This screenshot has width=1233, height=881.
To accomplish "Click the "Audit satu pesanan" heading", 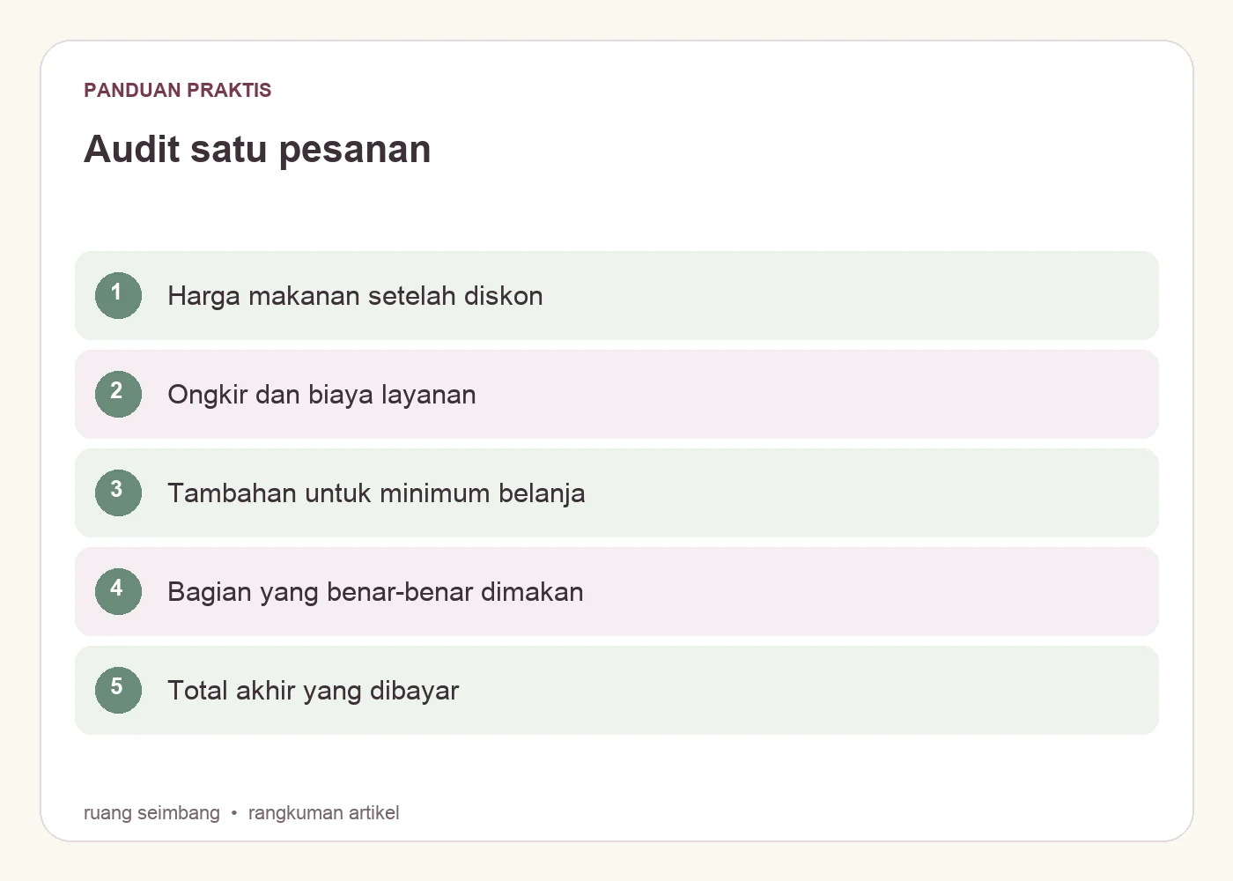I will coord(257,149).
